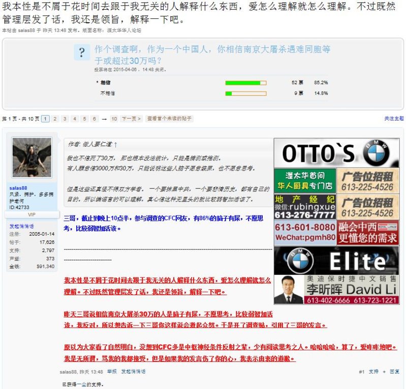This screenshot has width=406, height=389.
Task: Click the quoted post jump arrow
Action: (x=116, y=145)
